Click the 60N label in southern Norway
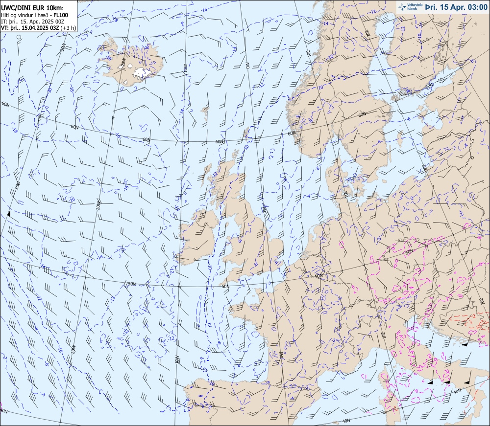The width and height of the screenshot is (490, 426). coord(291,133)
